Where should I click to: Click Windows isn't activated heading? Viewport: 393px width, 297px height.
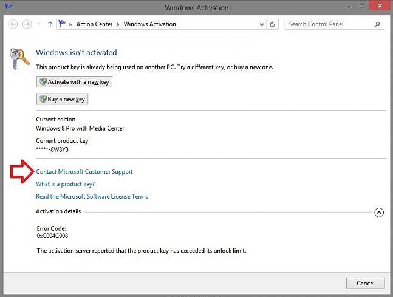(76, 53)
